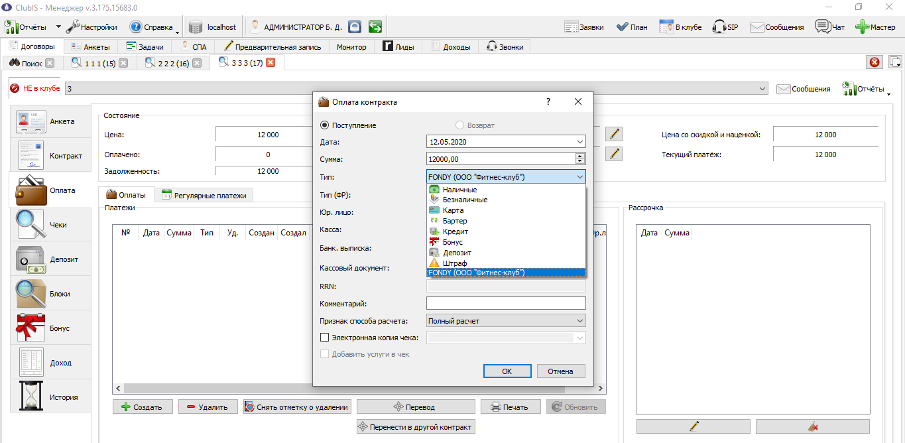
Task: Open В клубе calendar view
Action: point(680,27)
